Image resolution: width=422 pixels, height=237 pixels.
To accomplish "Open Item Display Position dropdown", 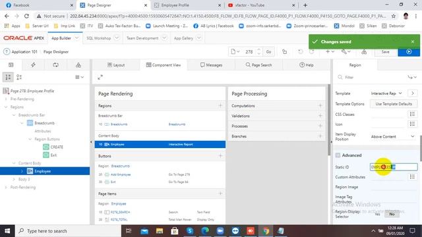I will 393,136.
